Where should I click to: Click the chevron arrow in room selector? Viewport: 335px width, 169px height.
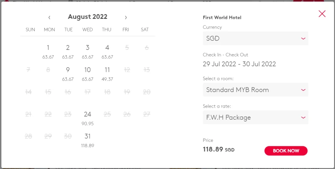[x=303, y=90]
